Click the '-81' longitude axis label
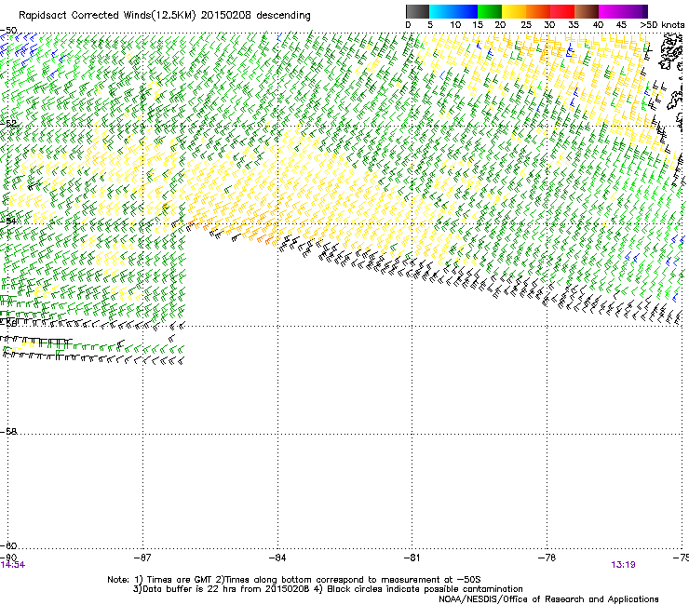 click(x=412, y=558)
